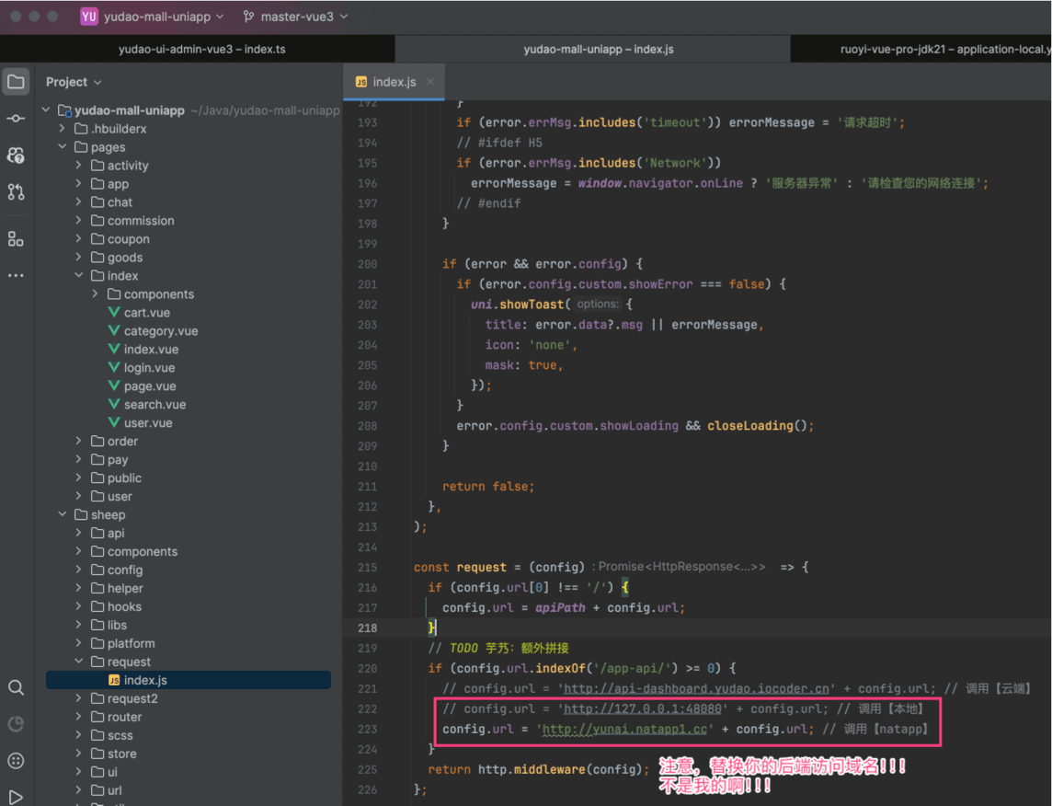The width and height of the screenshot is (1052, 806).
Task: Open the Find search icon in sidebar
Action: coord(16,687)
